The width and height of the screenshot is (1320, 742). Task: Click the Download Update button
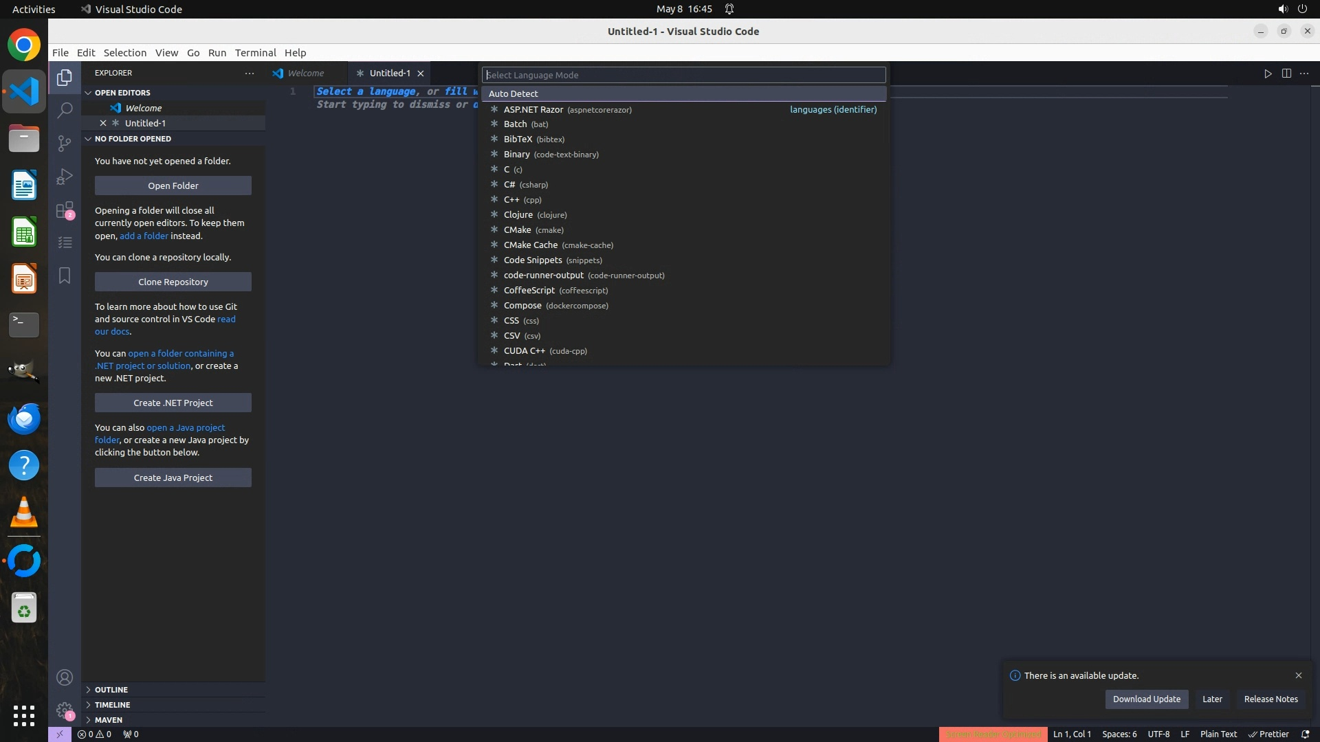pyautogui.click(x=1146, y=699)
